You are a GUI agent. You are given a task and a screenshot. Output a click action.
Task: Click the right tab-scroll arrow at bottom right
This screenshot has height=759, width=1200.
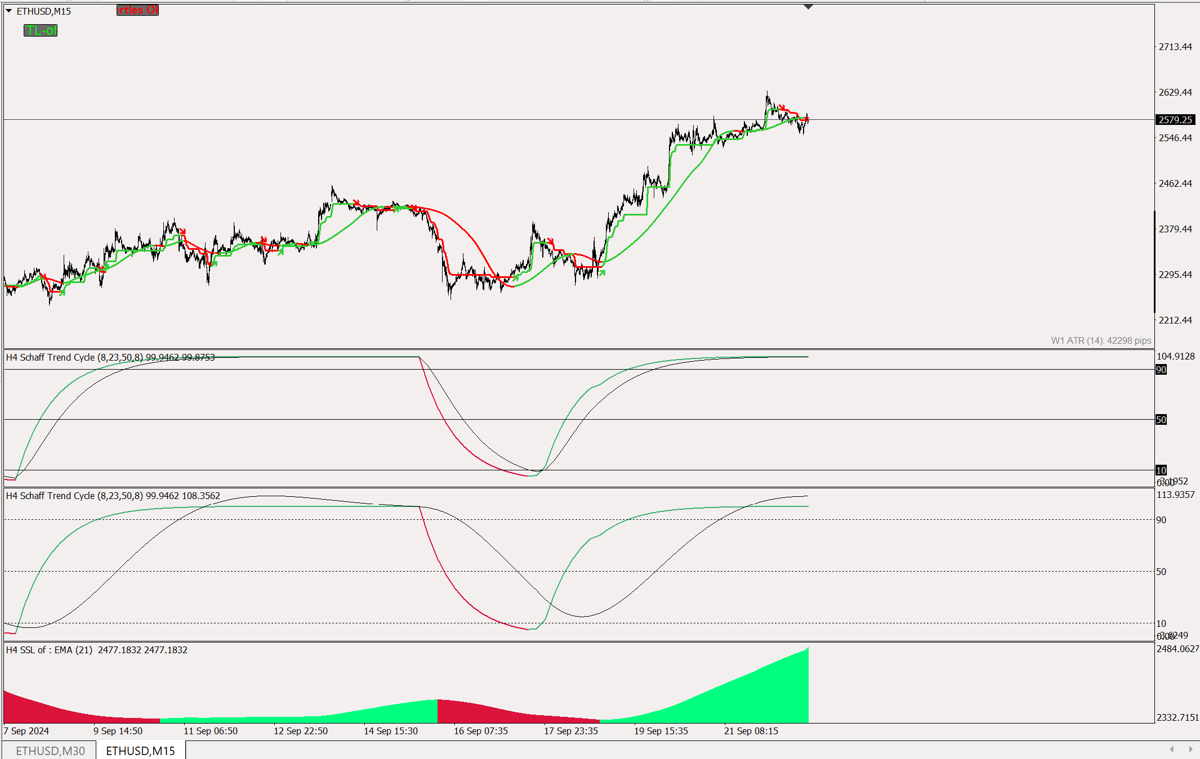(x=1190, y=749)
